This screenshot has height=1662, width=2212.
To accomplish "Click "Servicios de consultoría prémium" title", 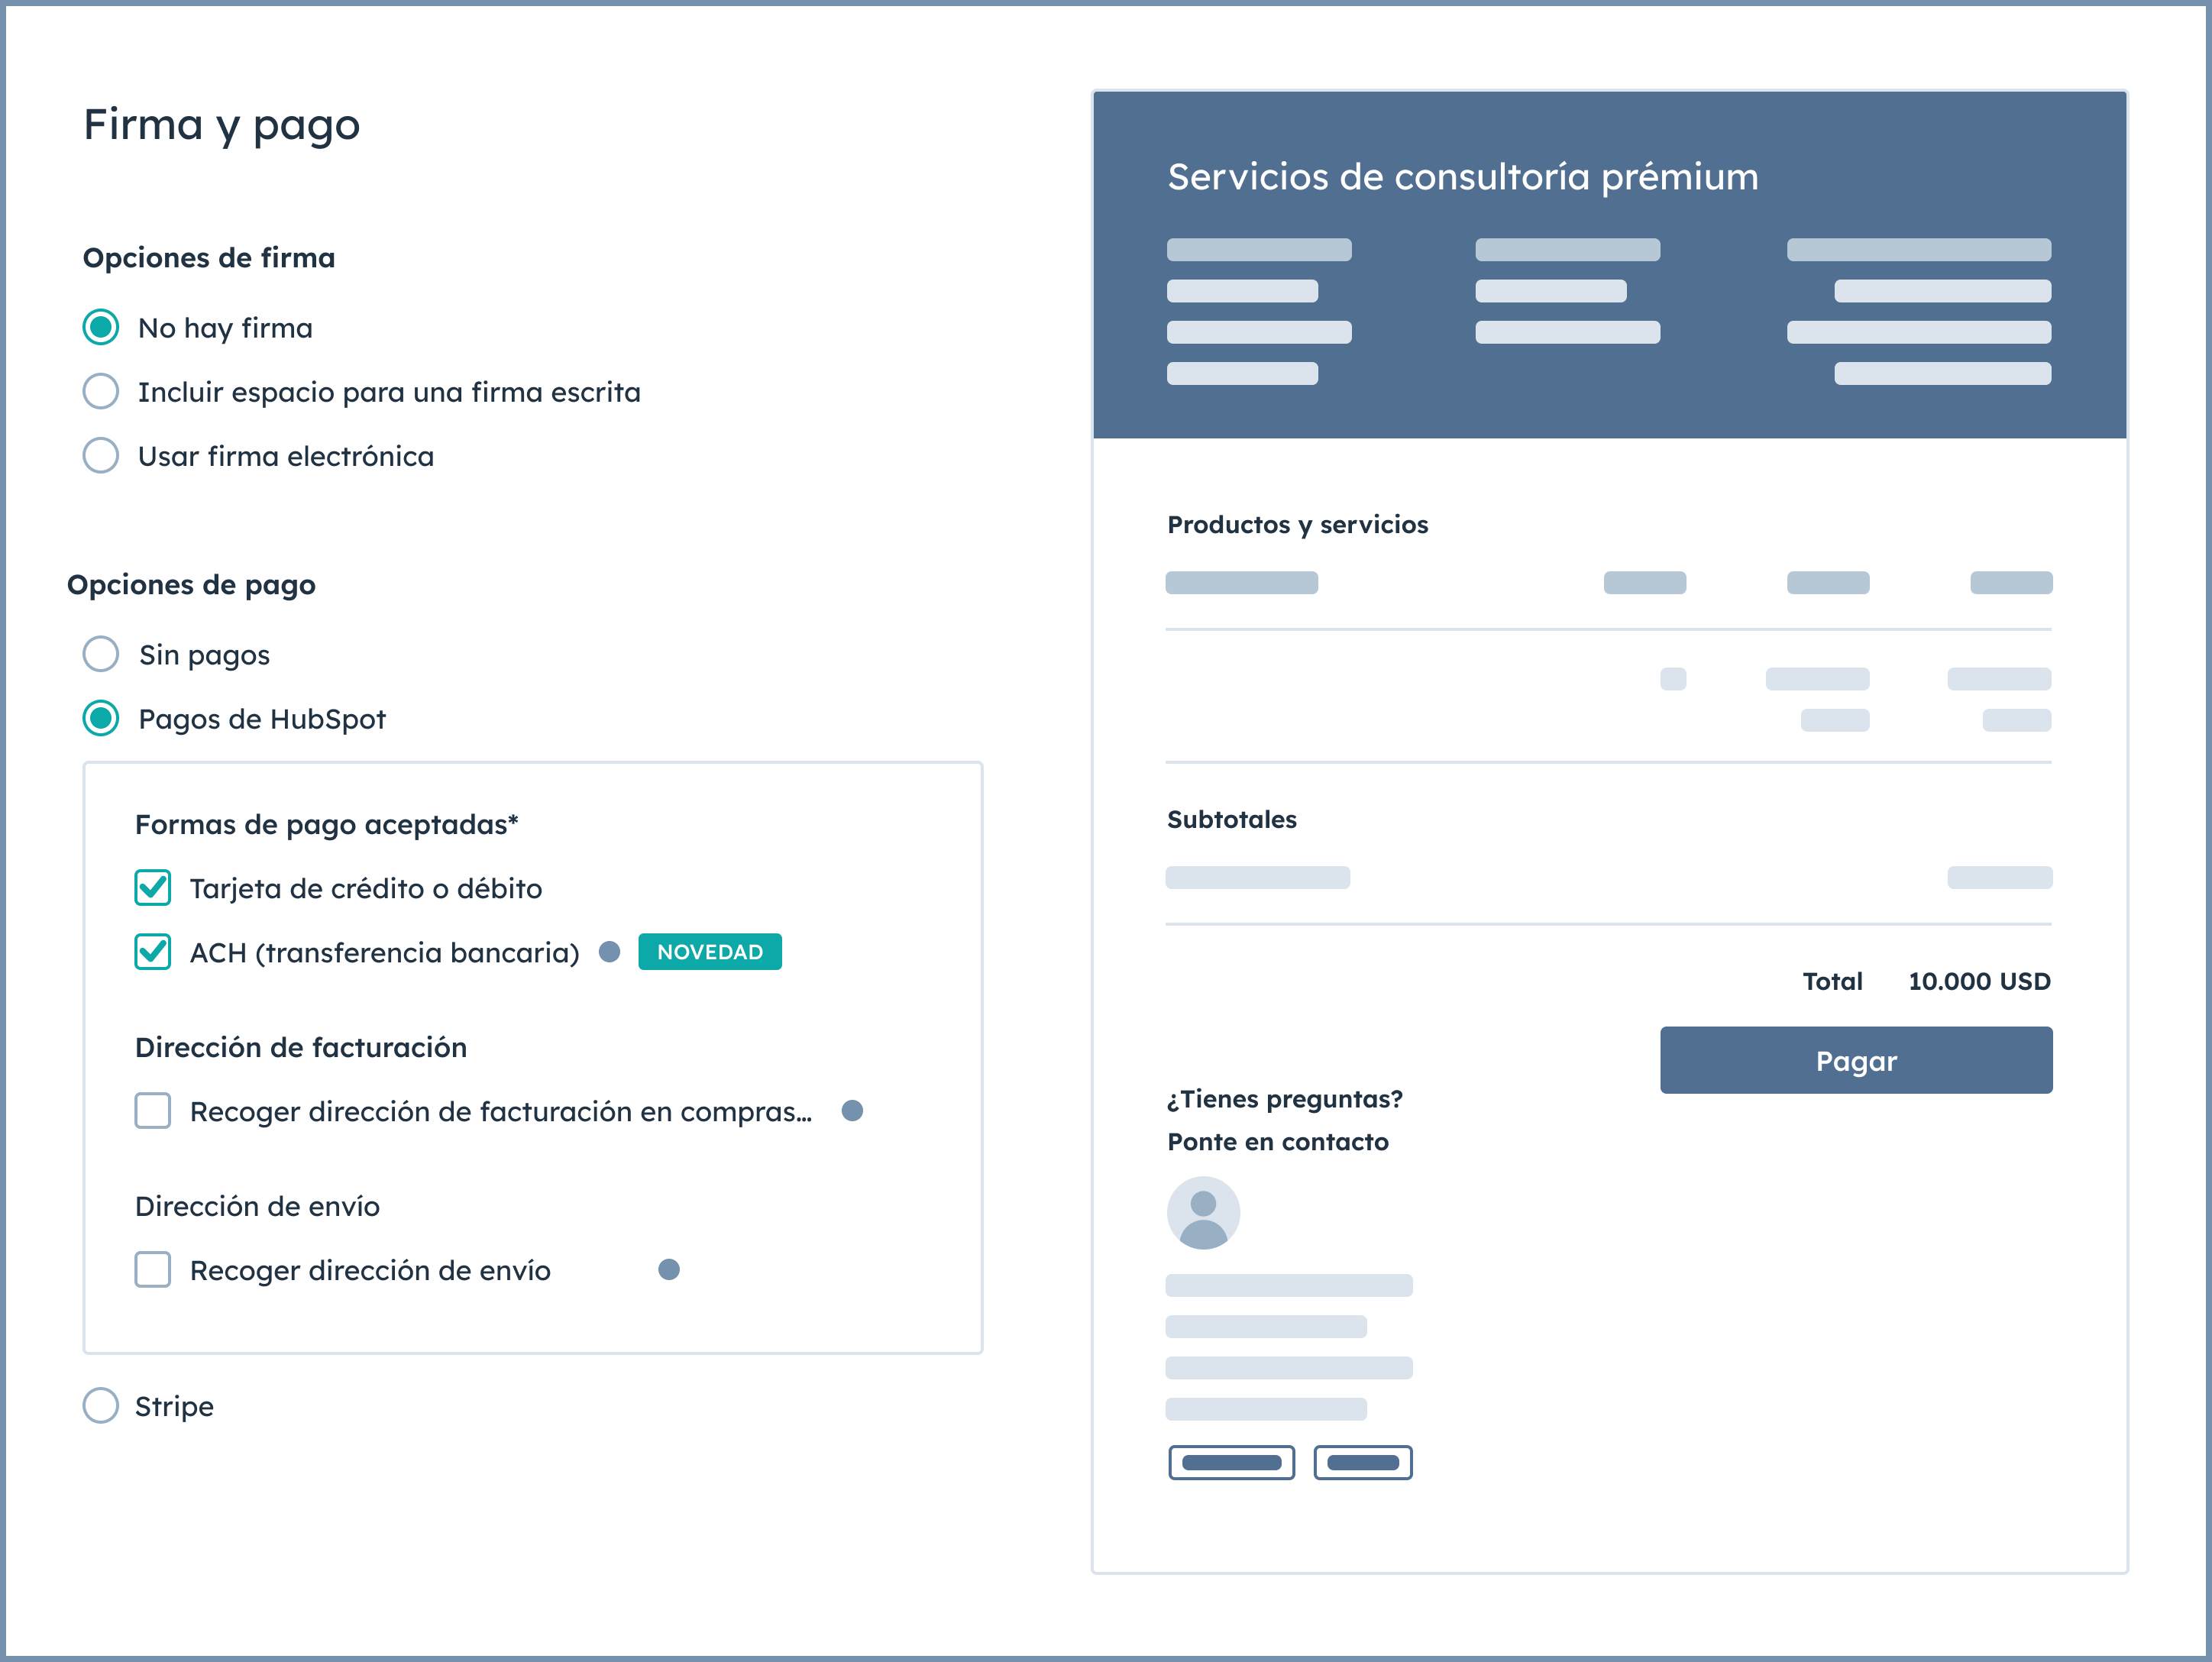I will (x=1463, y=177).
